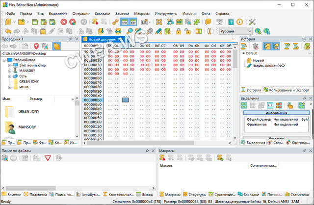Toggle the 1FO view mode button
Viewport: 314px width, 205px height.
point(124,22)
